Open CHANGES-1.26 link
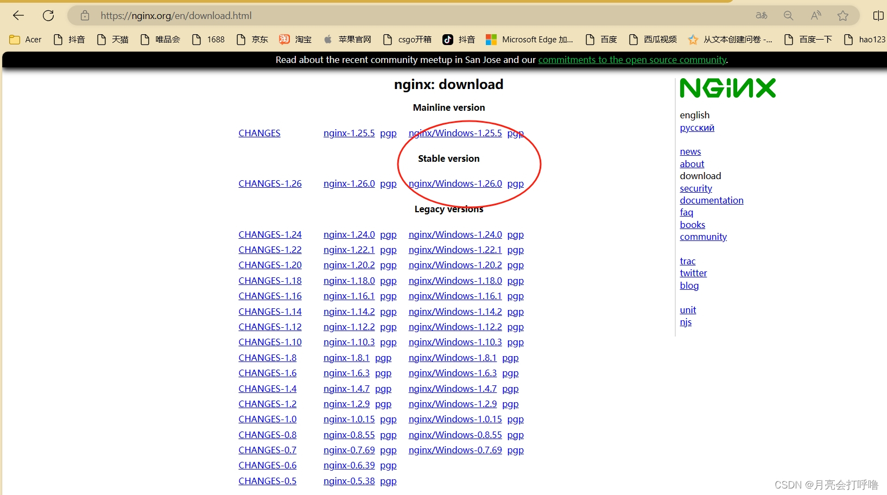Image resolution: width=887 pixels, height=495 pixels. 270,183
